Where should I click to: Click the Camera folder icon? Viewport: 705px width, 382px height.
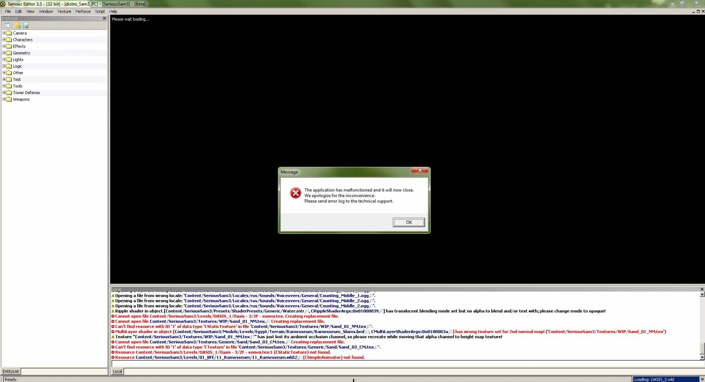(x=9, y=33)
